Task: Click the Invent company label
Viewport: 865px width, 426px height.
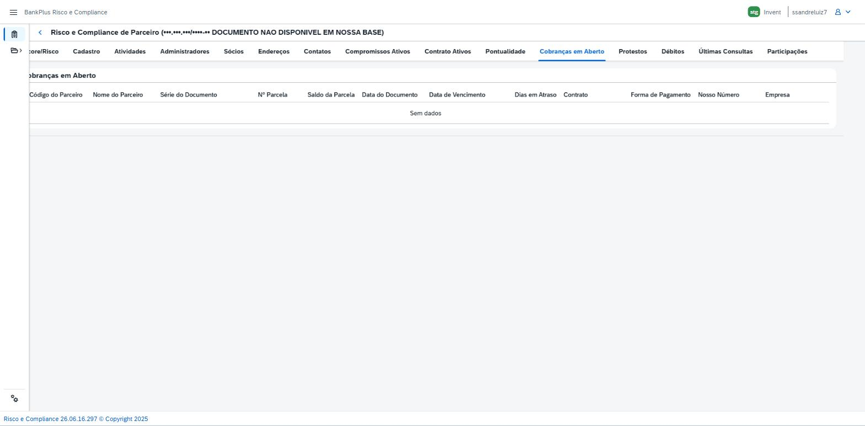Action: click(x=772, y=12)
